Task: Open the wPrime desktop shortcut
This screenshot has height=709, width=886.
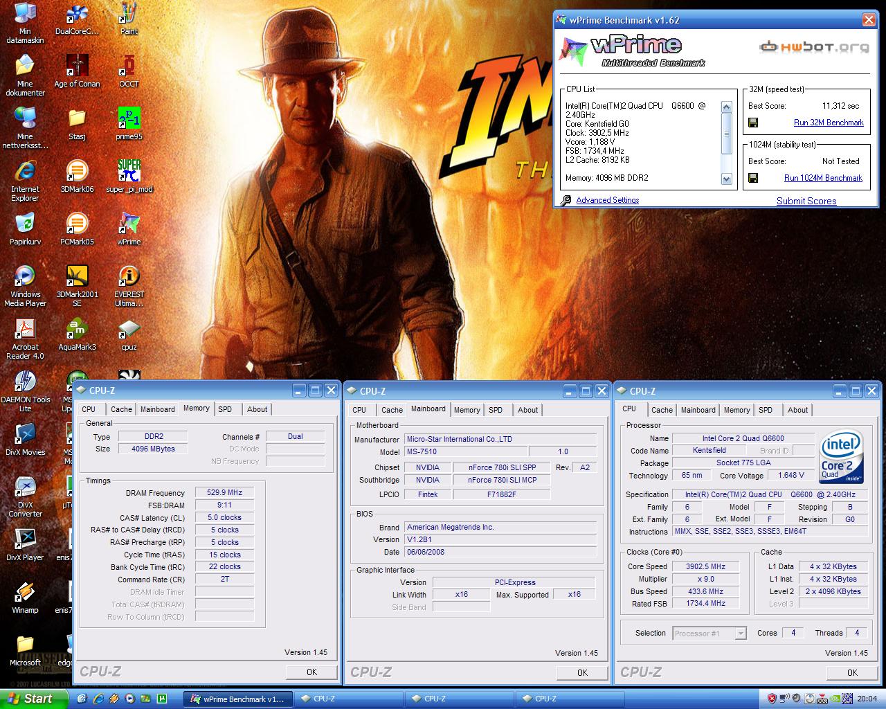Action: (x=129, y=229)
